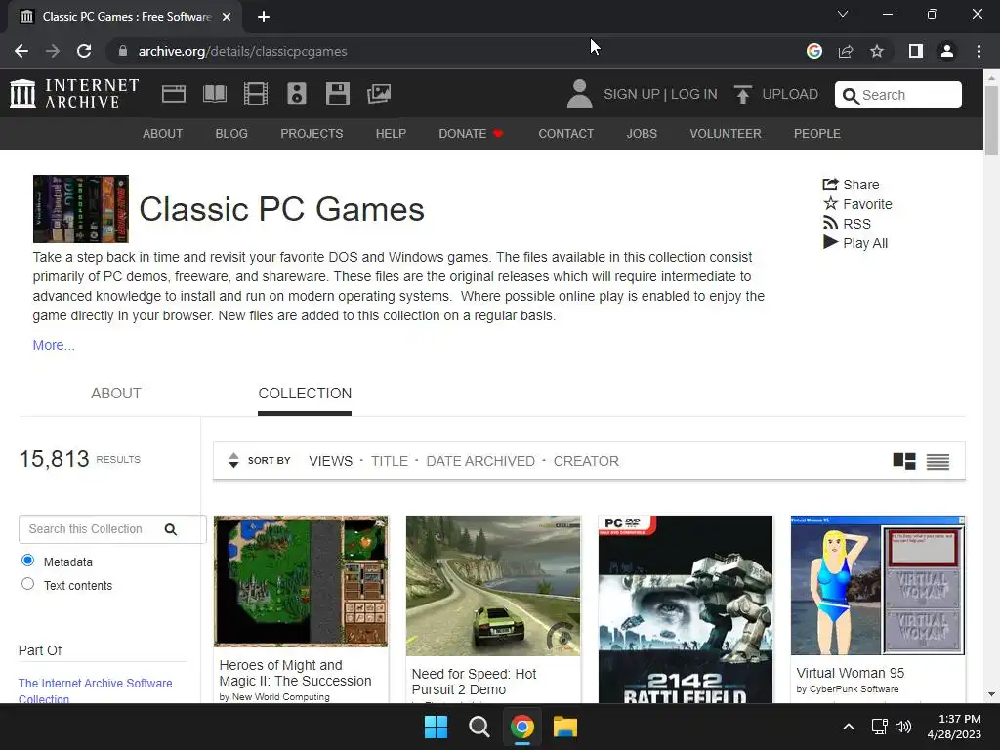Screen dimensions: 1000x750
Task: Click SIGN UP link
Action: coord(632,95)
